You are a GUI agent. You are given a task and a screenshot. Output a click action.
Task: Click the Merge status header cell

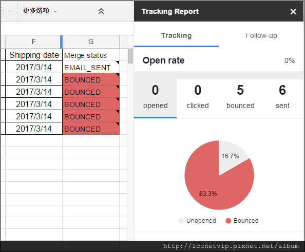(91, 55)
